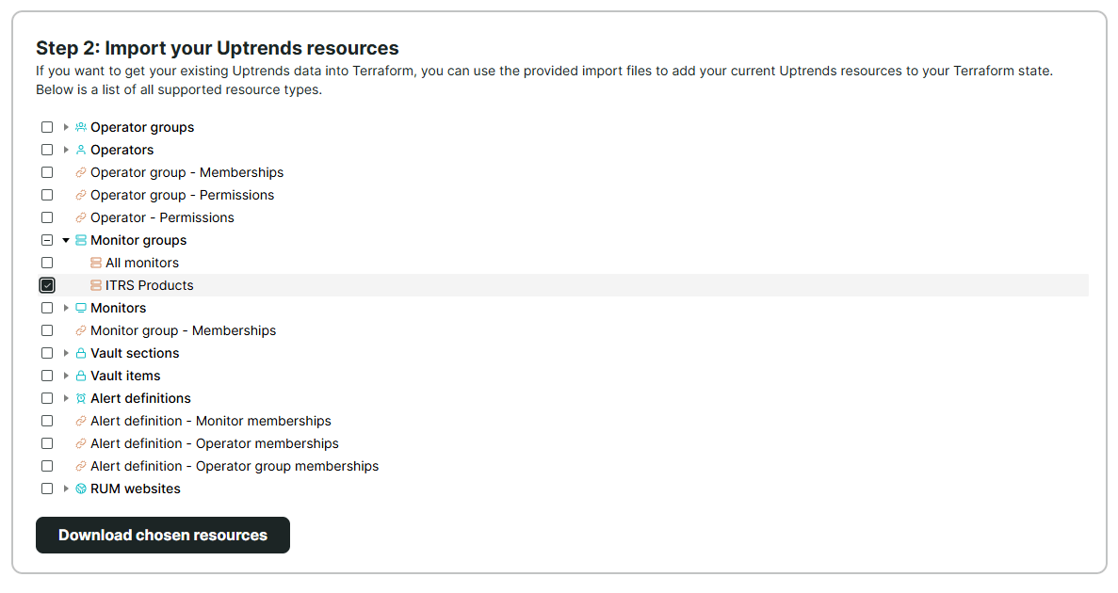Click the Operators person icon
This screenshot has height=593, width=1118.
point(81,149)
